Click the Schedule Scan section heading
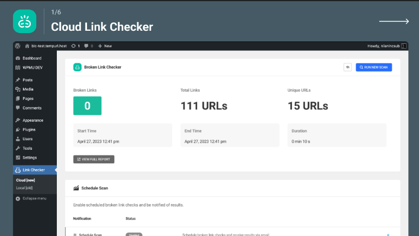The height and width of the screenshot is (236, 419). pos(95,188)
